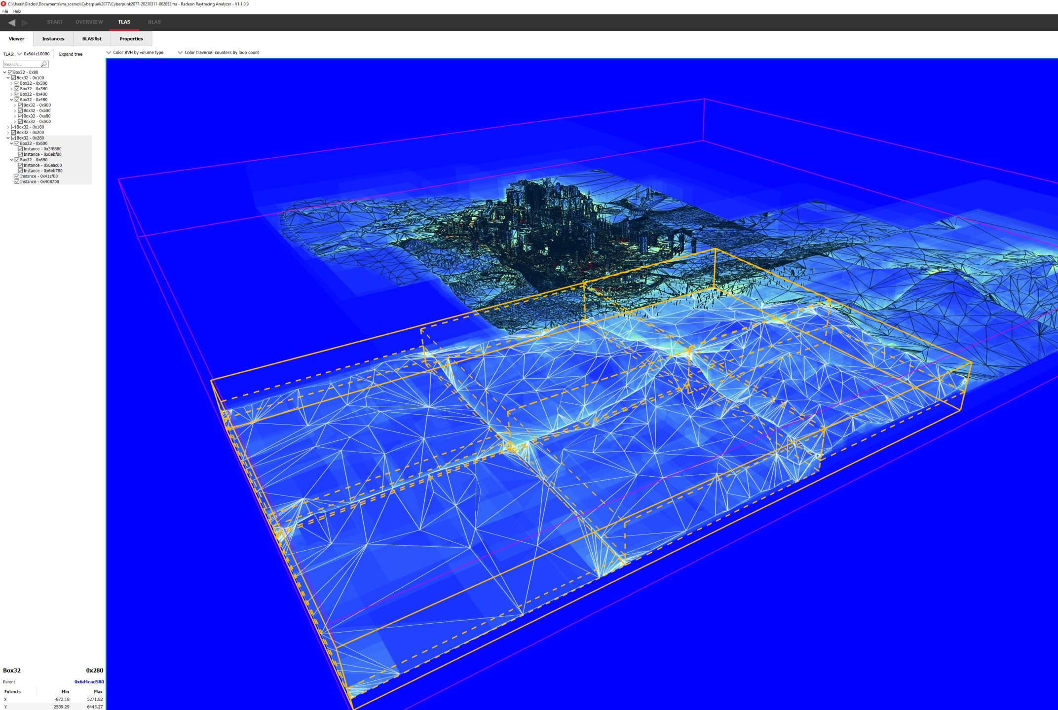This screenshot has height=710, width=1058.
Task: Collapse the Box32 - 0x280 node
Action: 8,138
